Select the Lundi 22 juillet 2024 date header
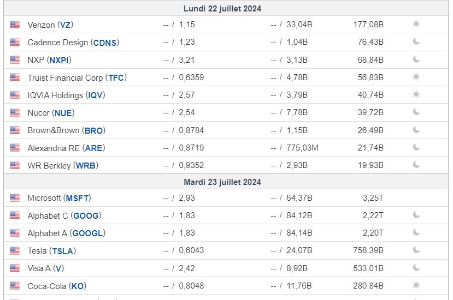453x300 pixels. 222,9
